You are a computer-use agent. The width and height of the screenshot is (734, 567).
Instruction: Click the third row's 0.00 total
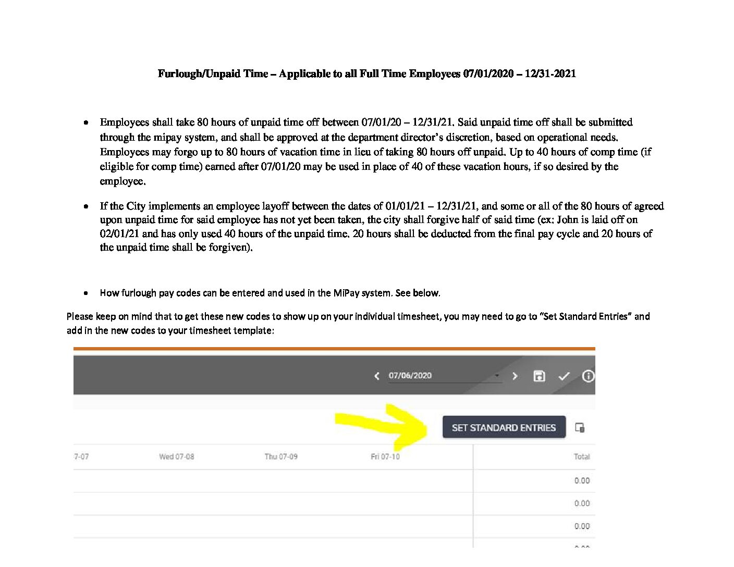[x=582, y=526]
